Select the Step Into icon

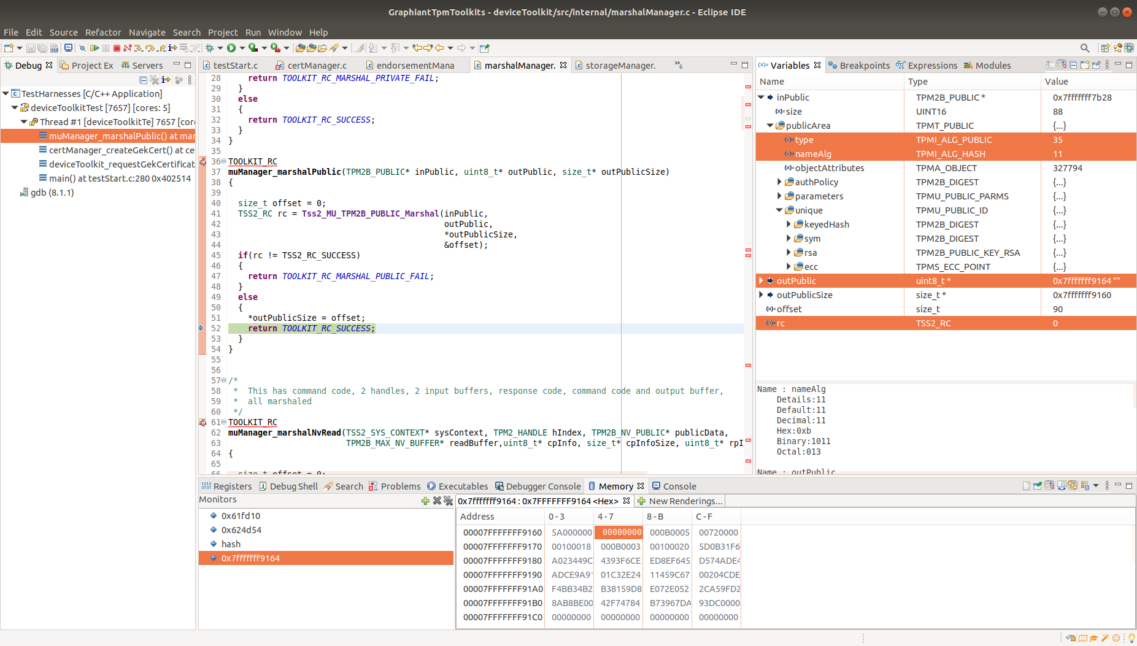(x=139, y=48)
